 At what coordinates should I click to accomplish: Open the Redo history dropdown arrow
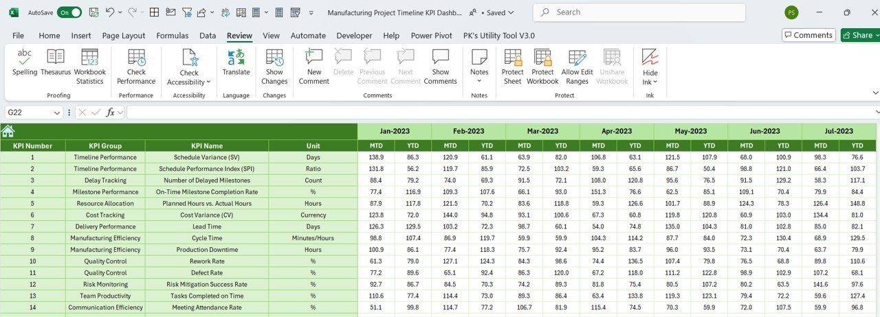[x=143, y=12]
